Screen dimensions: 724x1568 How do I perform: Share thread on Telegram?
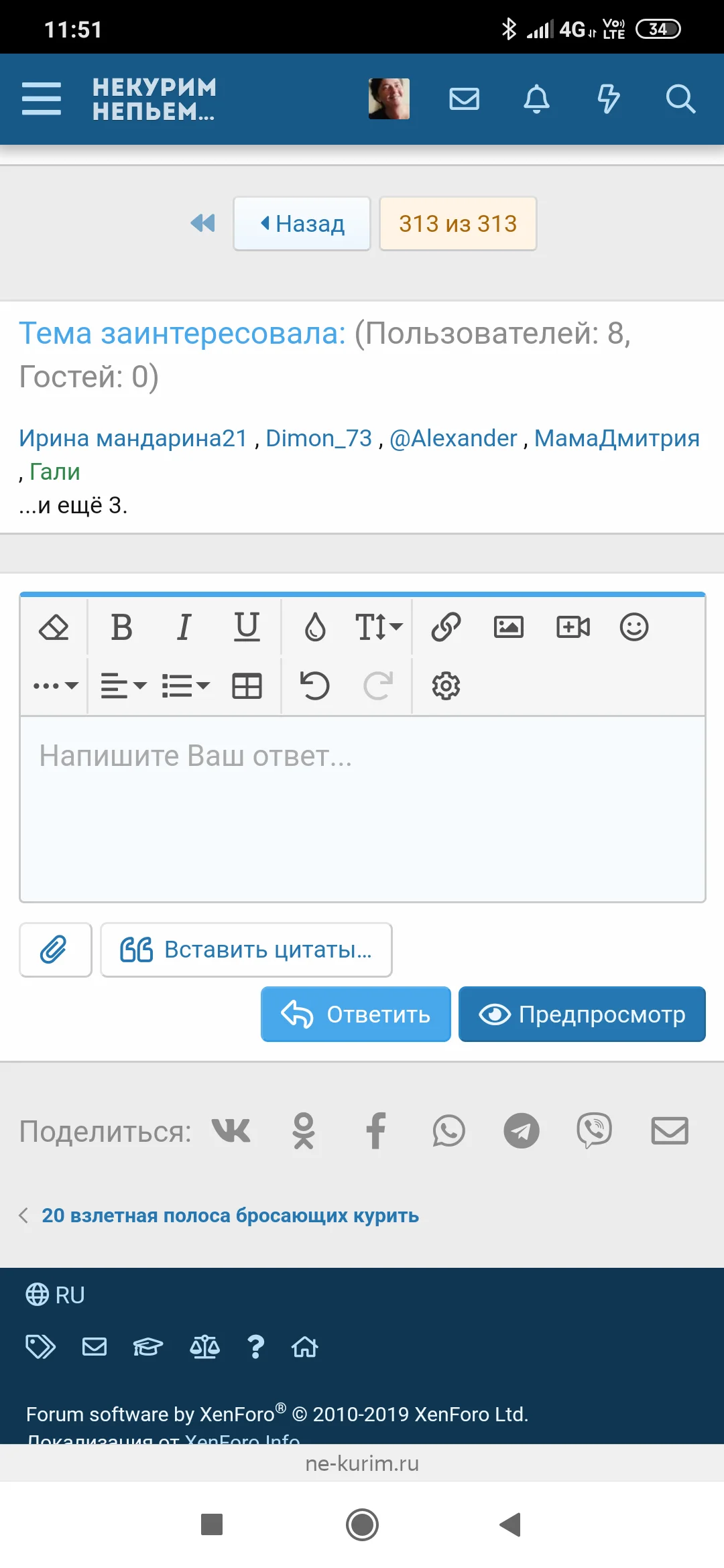coord(522,1131)
